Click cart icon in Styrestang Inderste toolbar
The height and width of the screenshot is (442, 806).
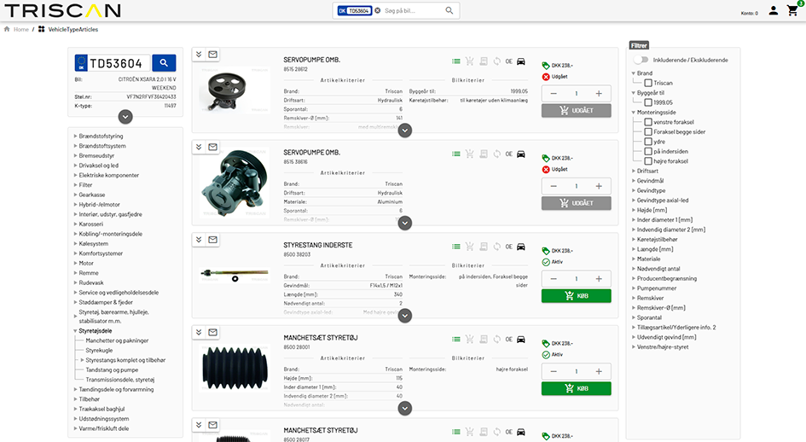[x=469, y=247]
